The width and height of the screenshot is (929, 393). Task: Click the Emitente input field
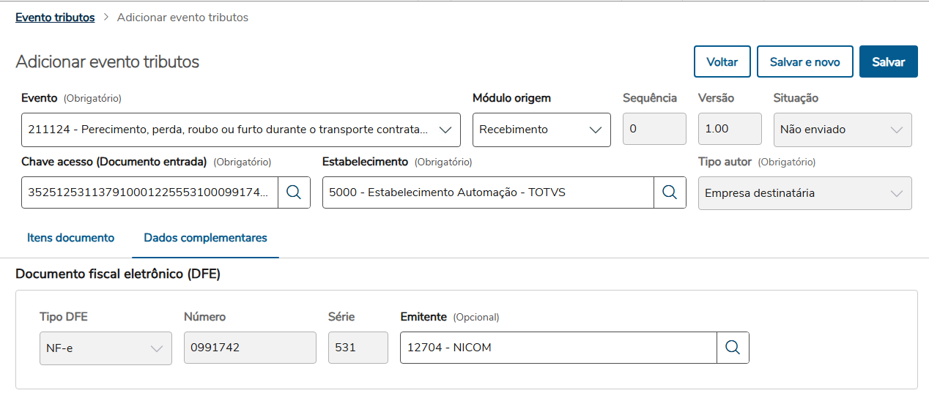[x=558, y=348]
